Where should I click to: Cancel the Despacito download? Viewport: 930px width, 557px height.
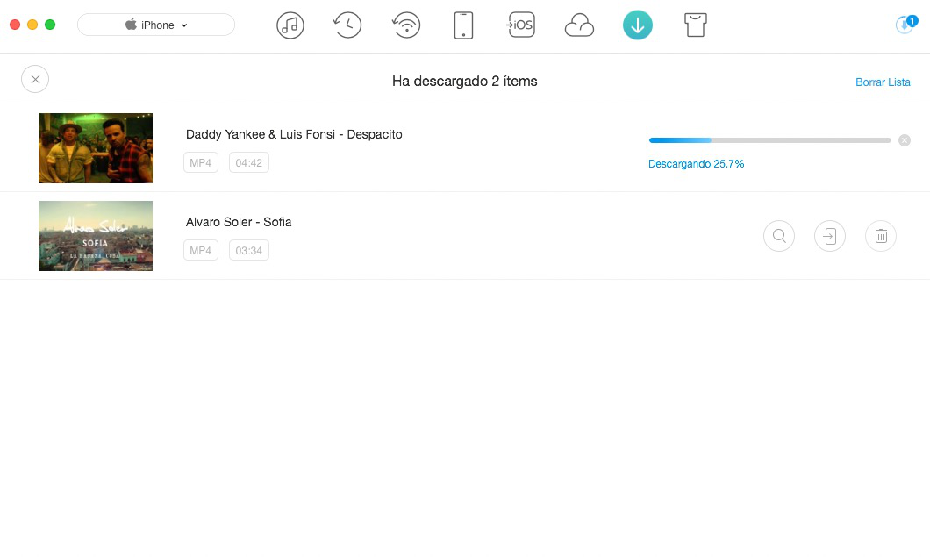click(905, 140)
